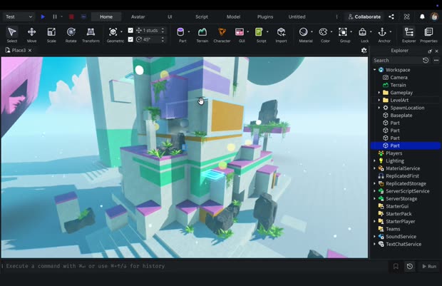The image size is (442, 286).
Task: Select TextChatService in Explorer
Action: (404, 244)
